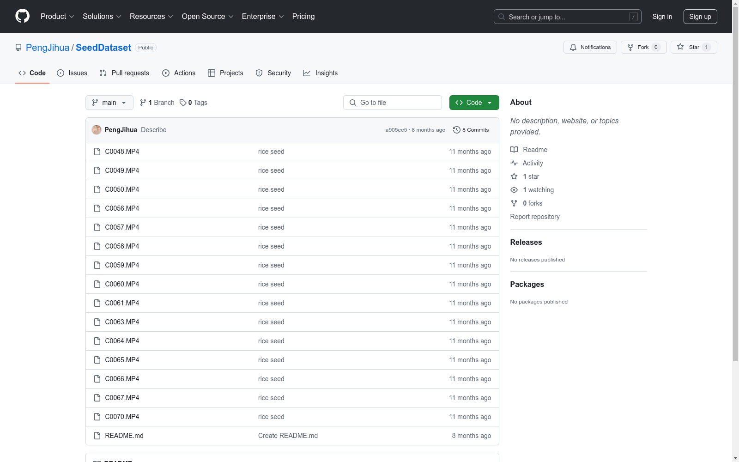Open the main branch selector dropdown
739x462 pixels.
[x=109, y=103]
